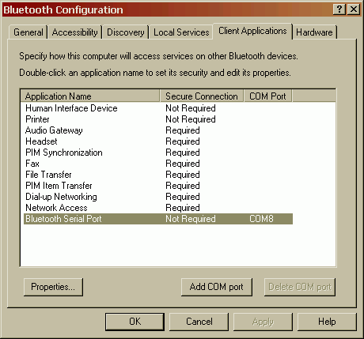Click the Cancel button

199,322
